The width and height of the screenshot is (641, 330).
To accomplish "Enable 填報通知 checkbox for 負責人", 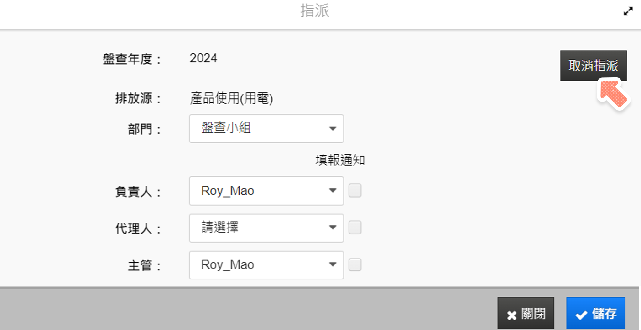I will click(x=355, y=191).
